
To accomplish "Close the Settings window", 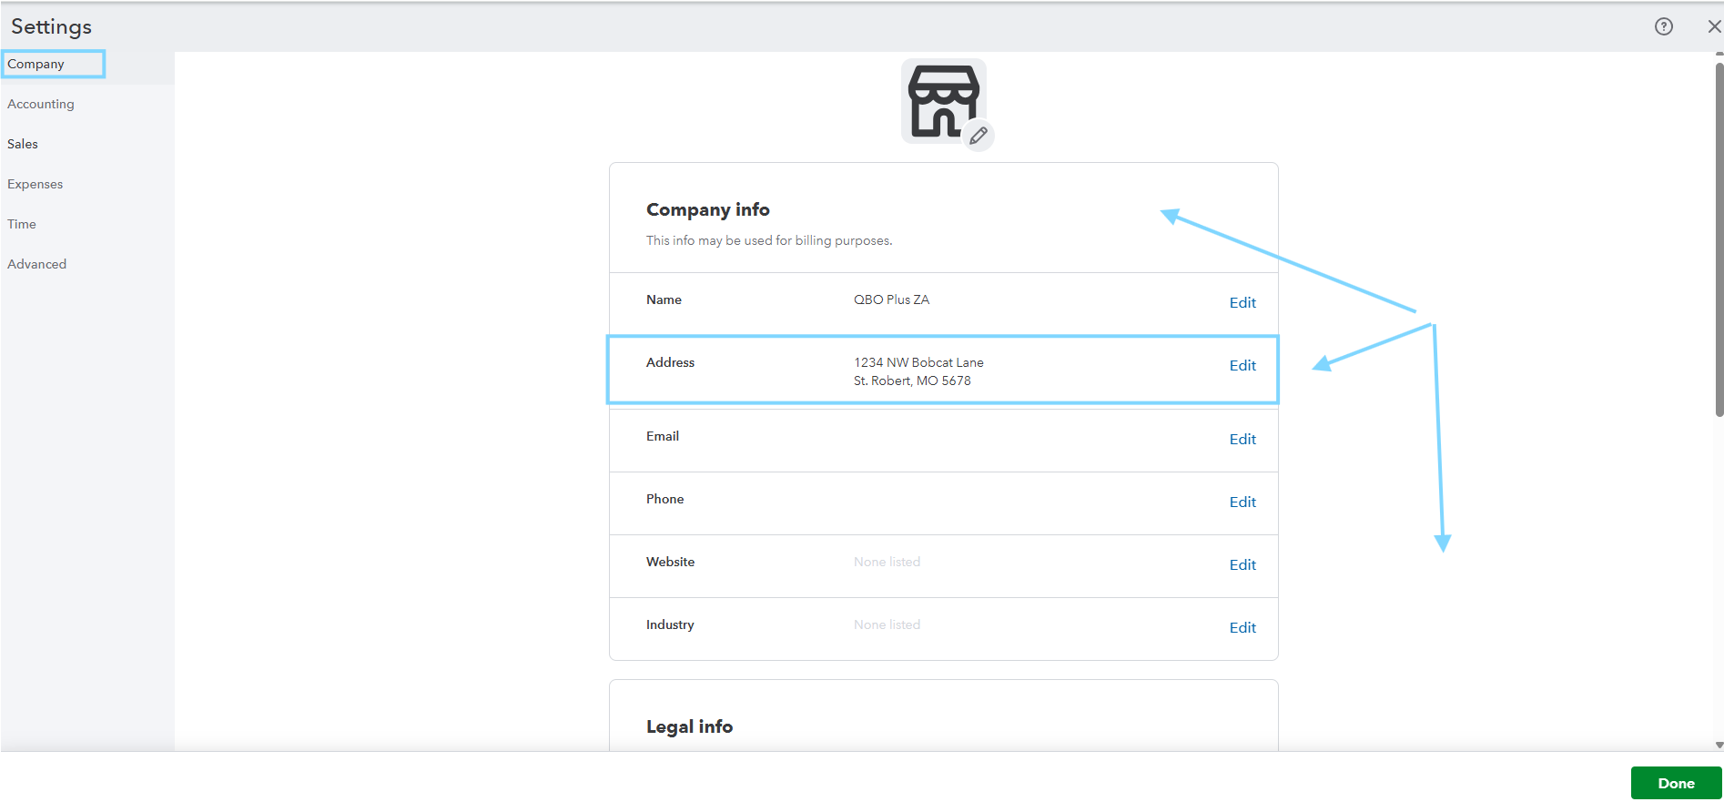I will [1714, 26].
